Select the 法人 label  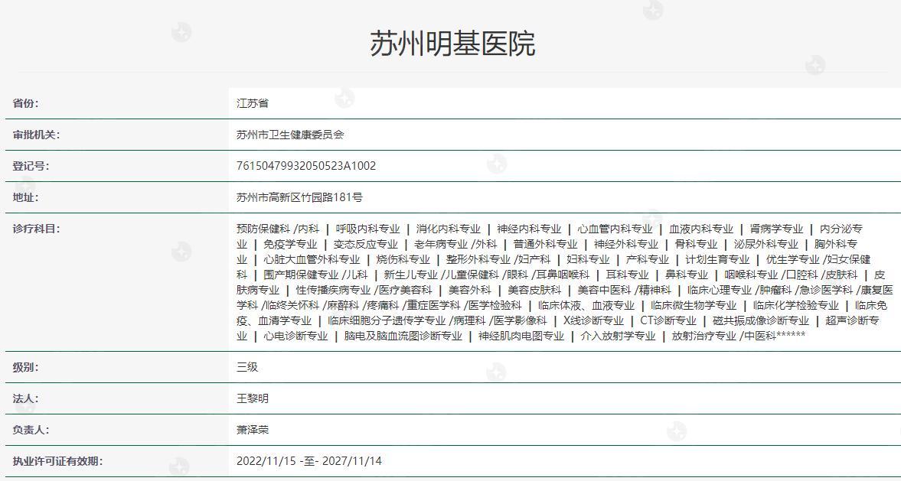pos(25,398)
